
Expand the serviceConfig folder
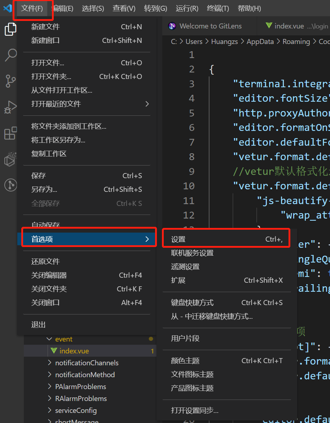[90, 410]
